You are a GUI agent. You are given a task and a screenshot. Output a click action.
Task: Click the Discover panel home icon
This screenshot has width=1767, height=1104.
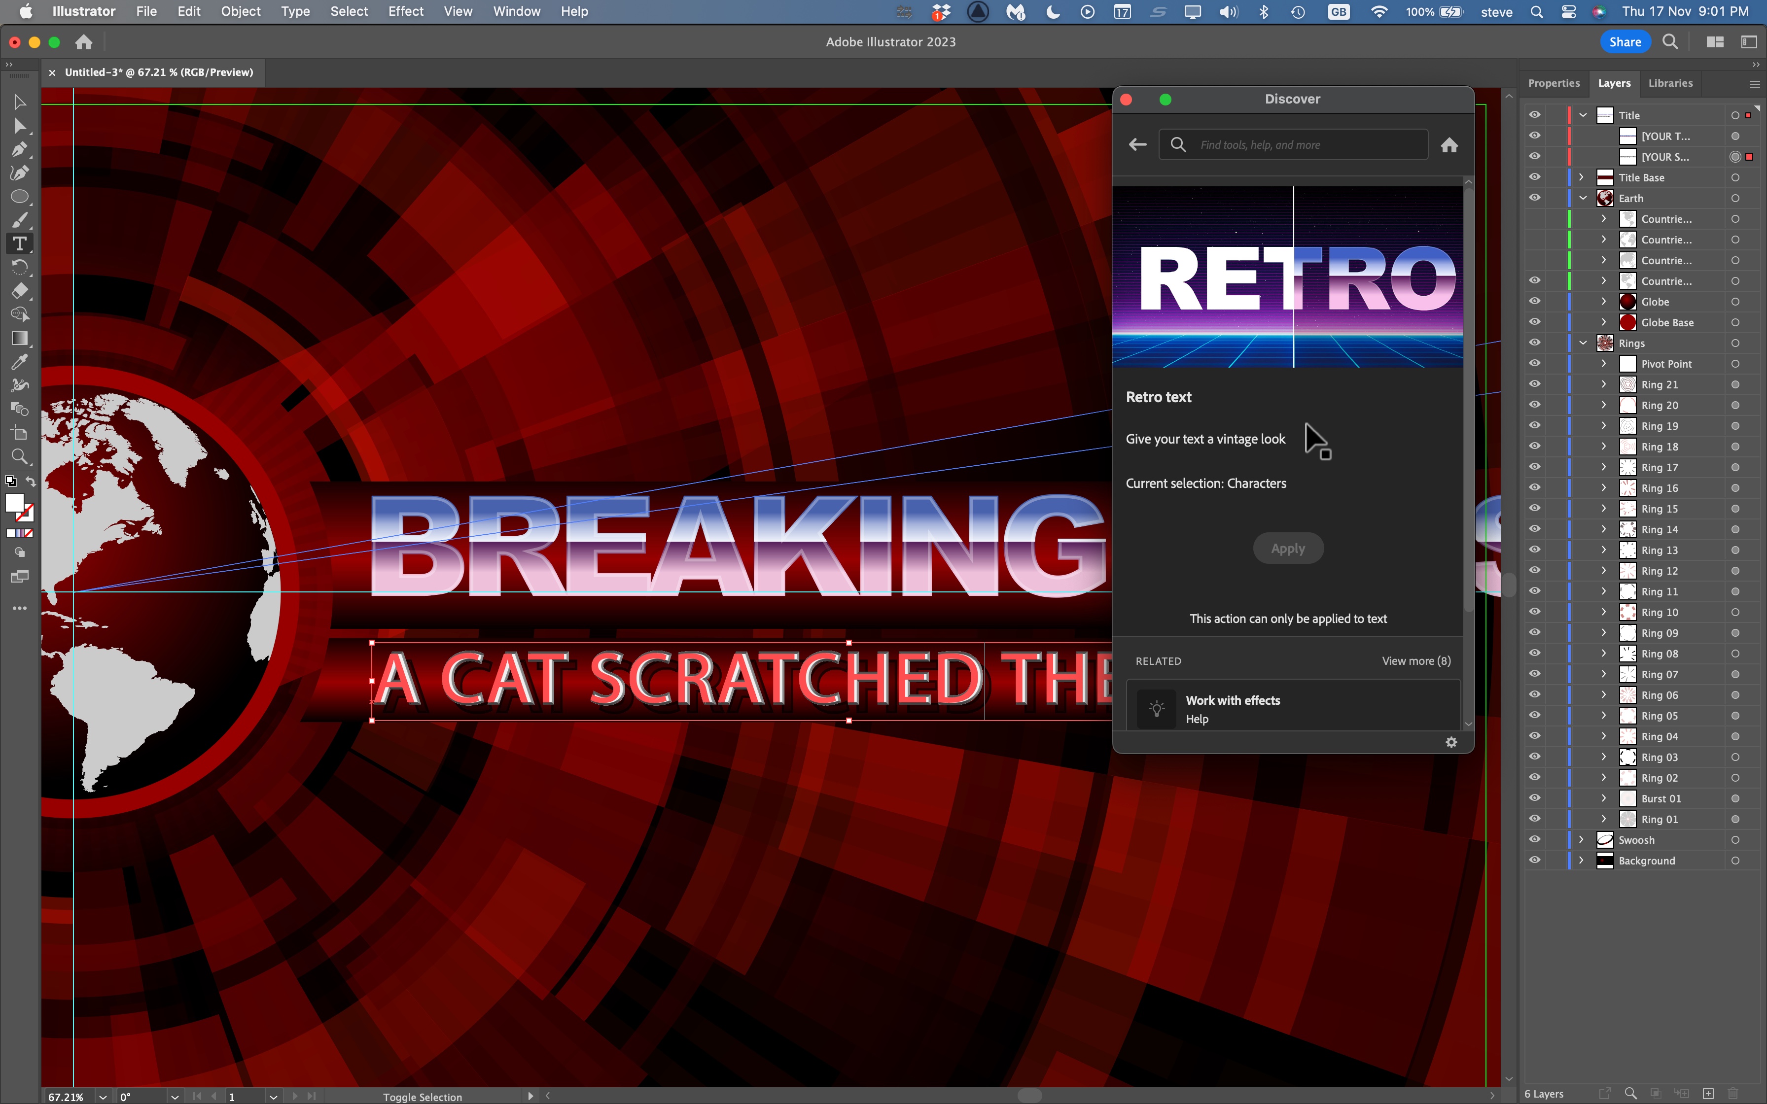click(1449, 144)
